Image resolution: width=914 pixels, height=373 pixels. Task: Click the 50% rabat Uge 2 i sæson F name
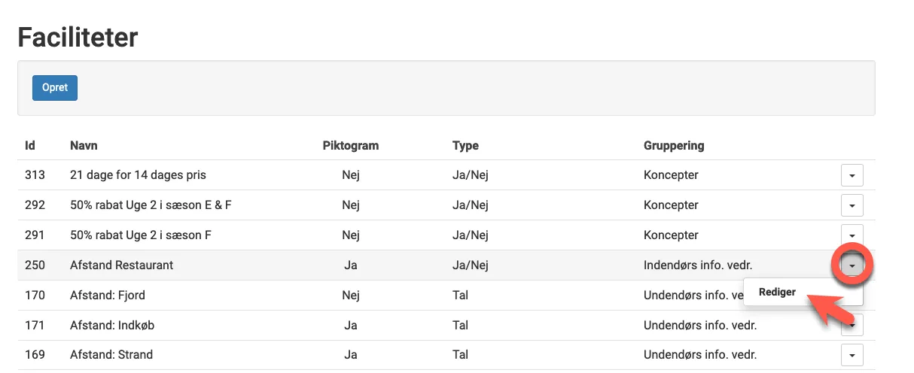tap(141, 235)
